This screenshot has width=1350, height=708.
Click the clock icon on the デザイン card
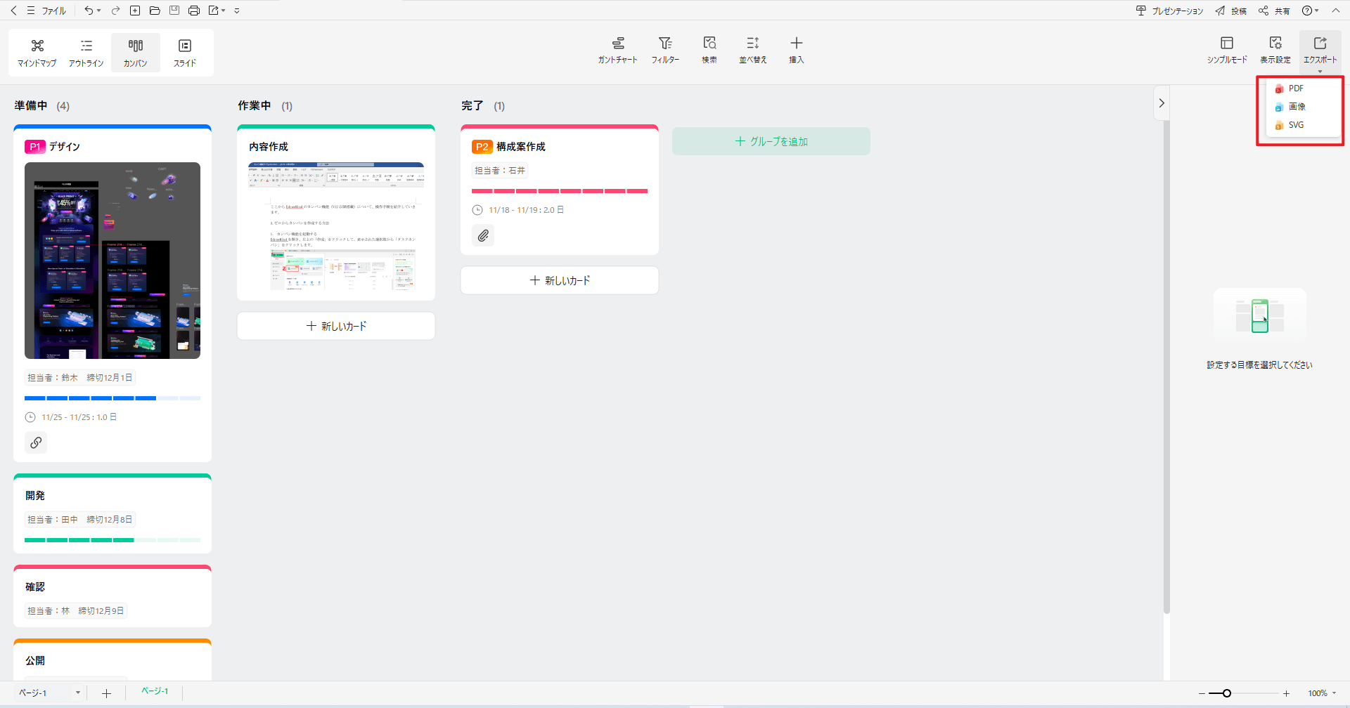pyautogui.click(x=30, y=417)
